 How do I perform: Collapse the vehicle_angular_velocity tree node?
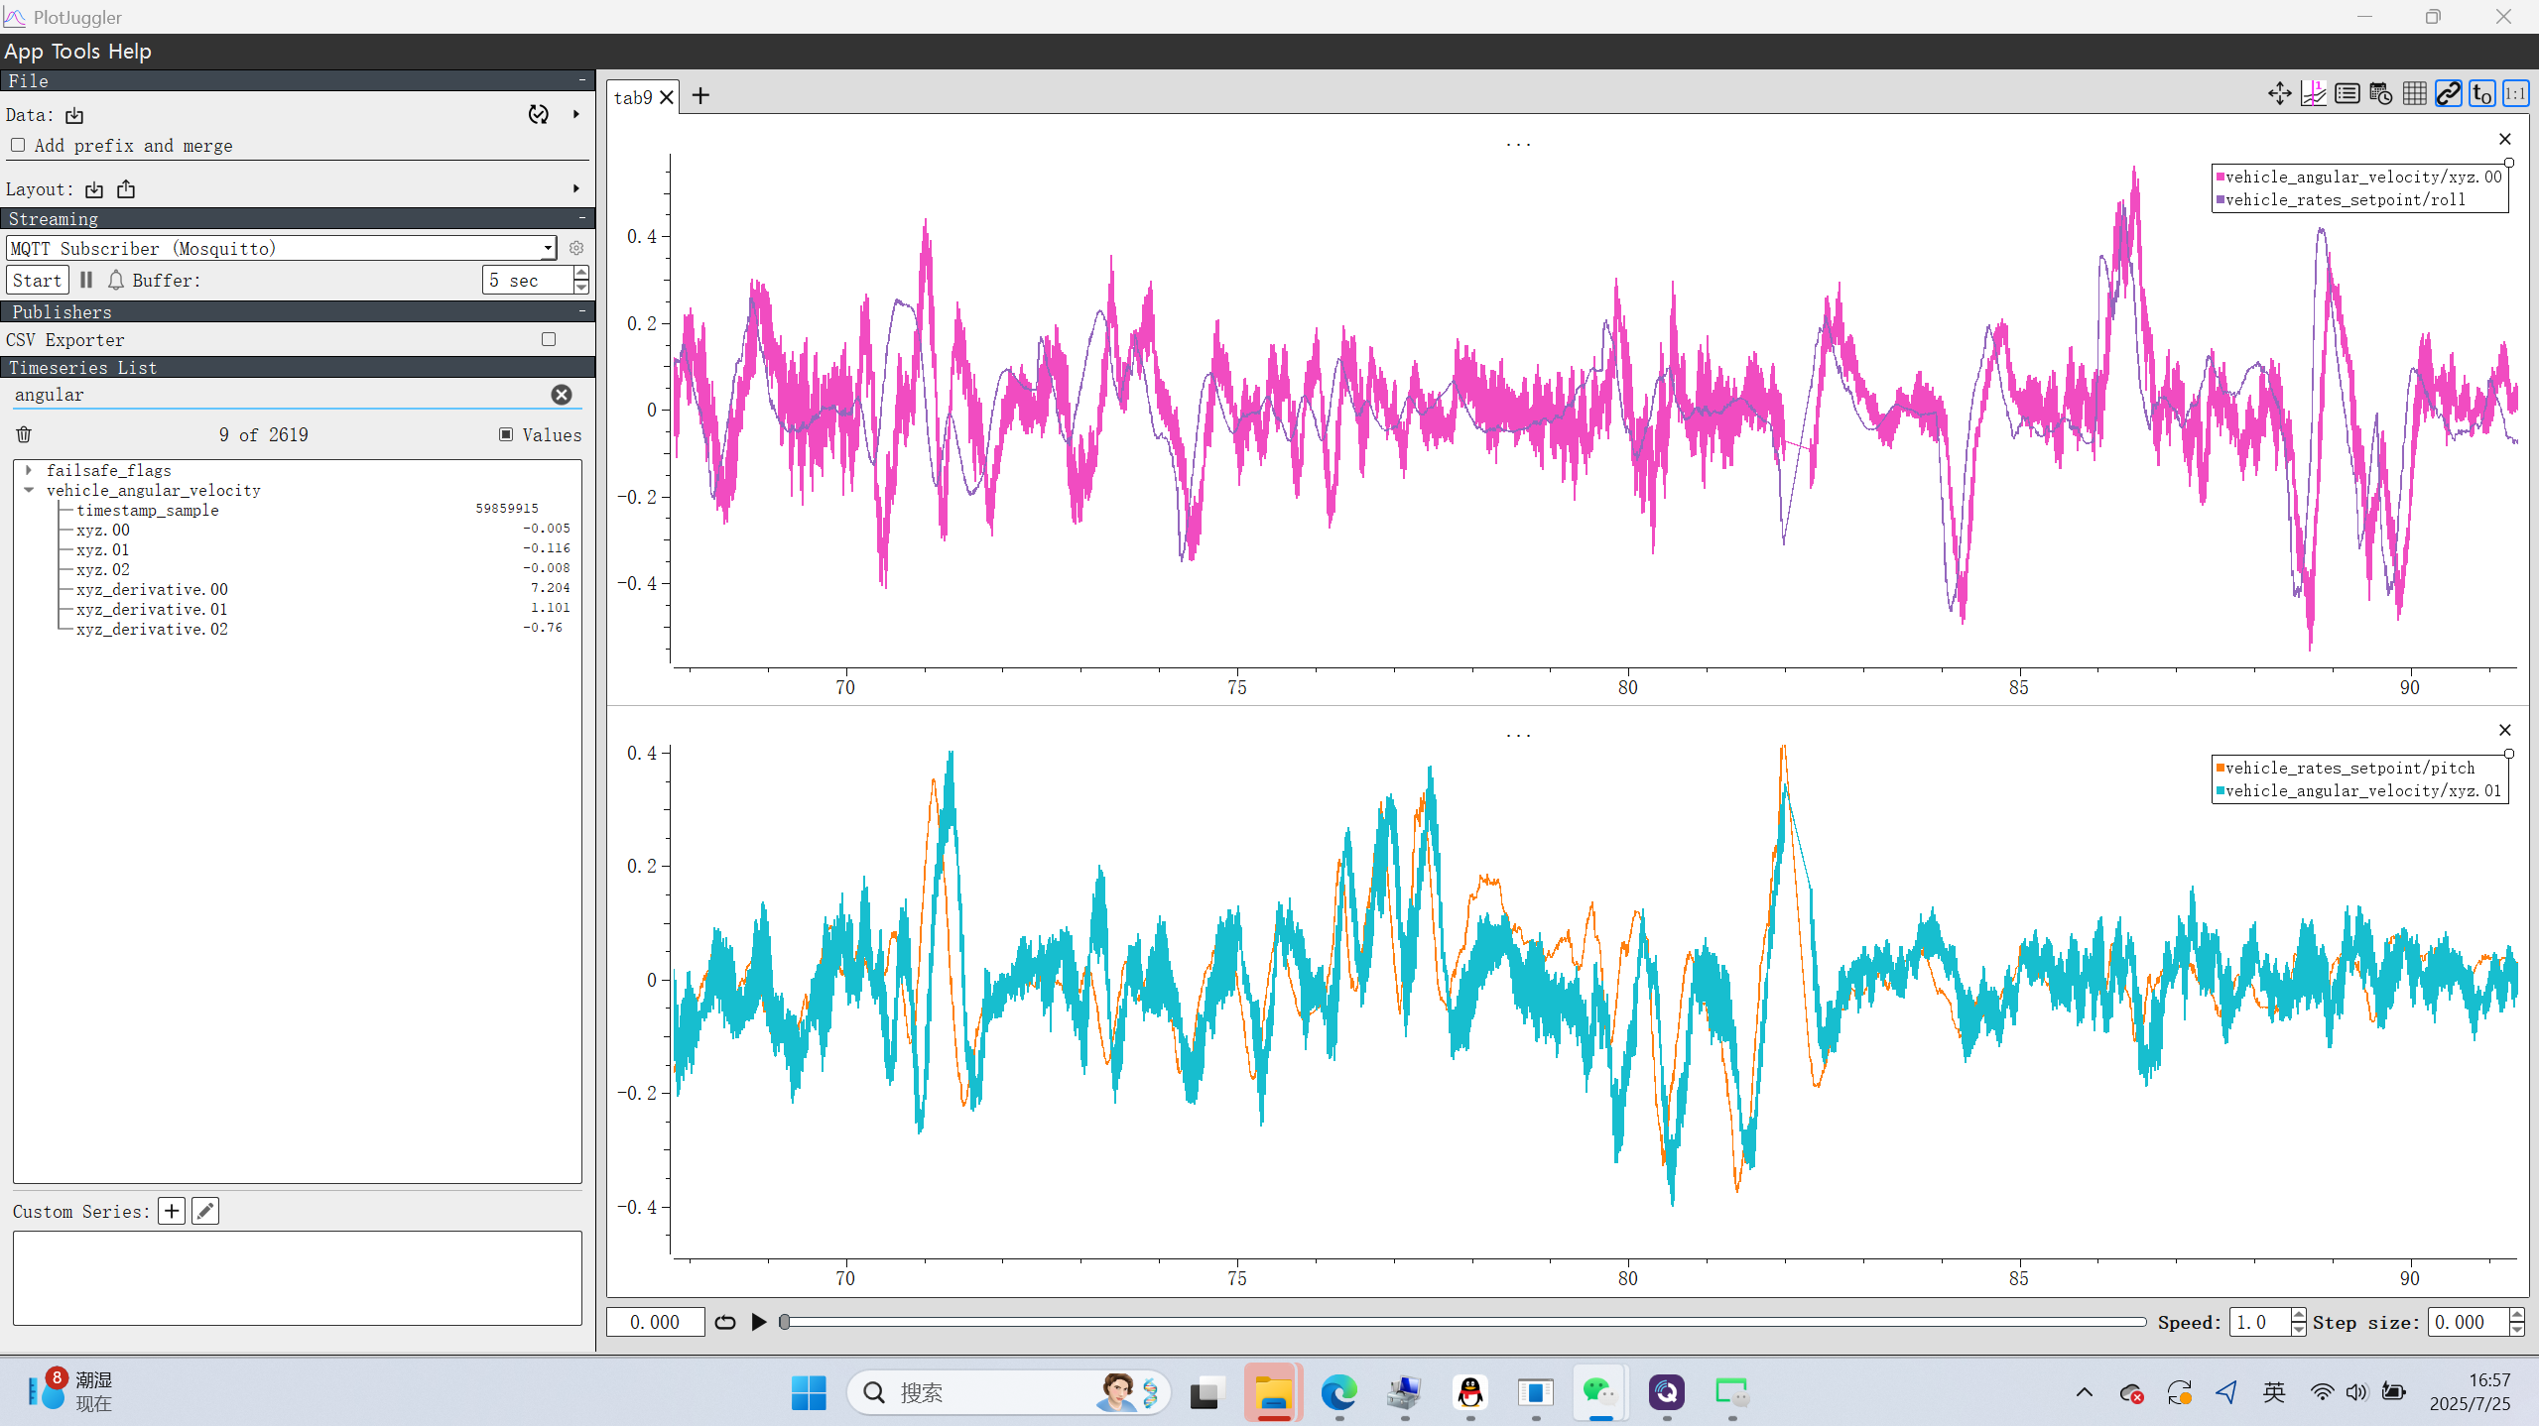29,490
